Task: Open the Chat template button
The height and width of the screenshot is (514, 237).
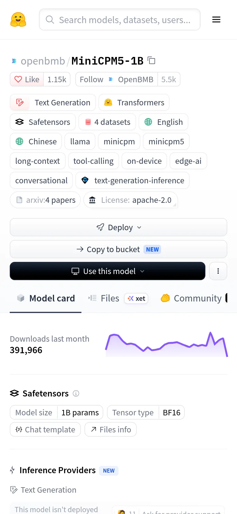Action: pyautogui.click(x=45, y=429)
